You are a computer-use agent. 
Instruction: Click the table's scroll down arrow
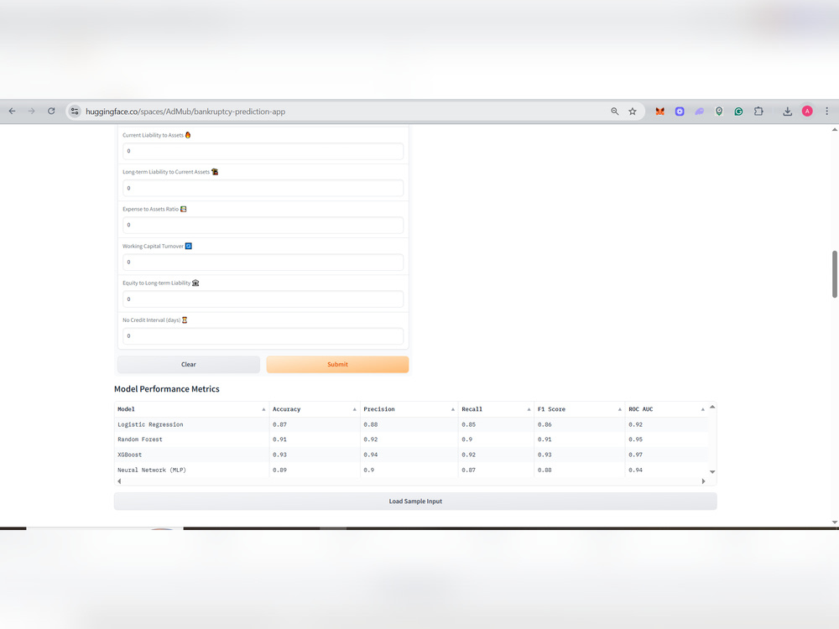point(712,471)
